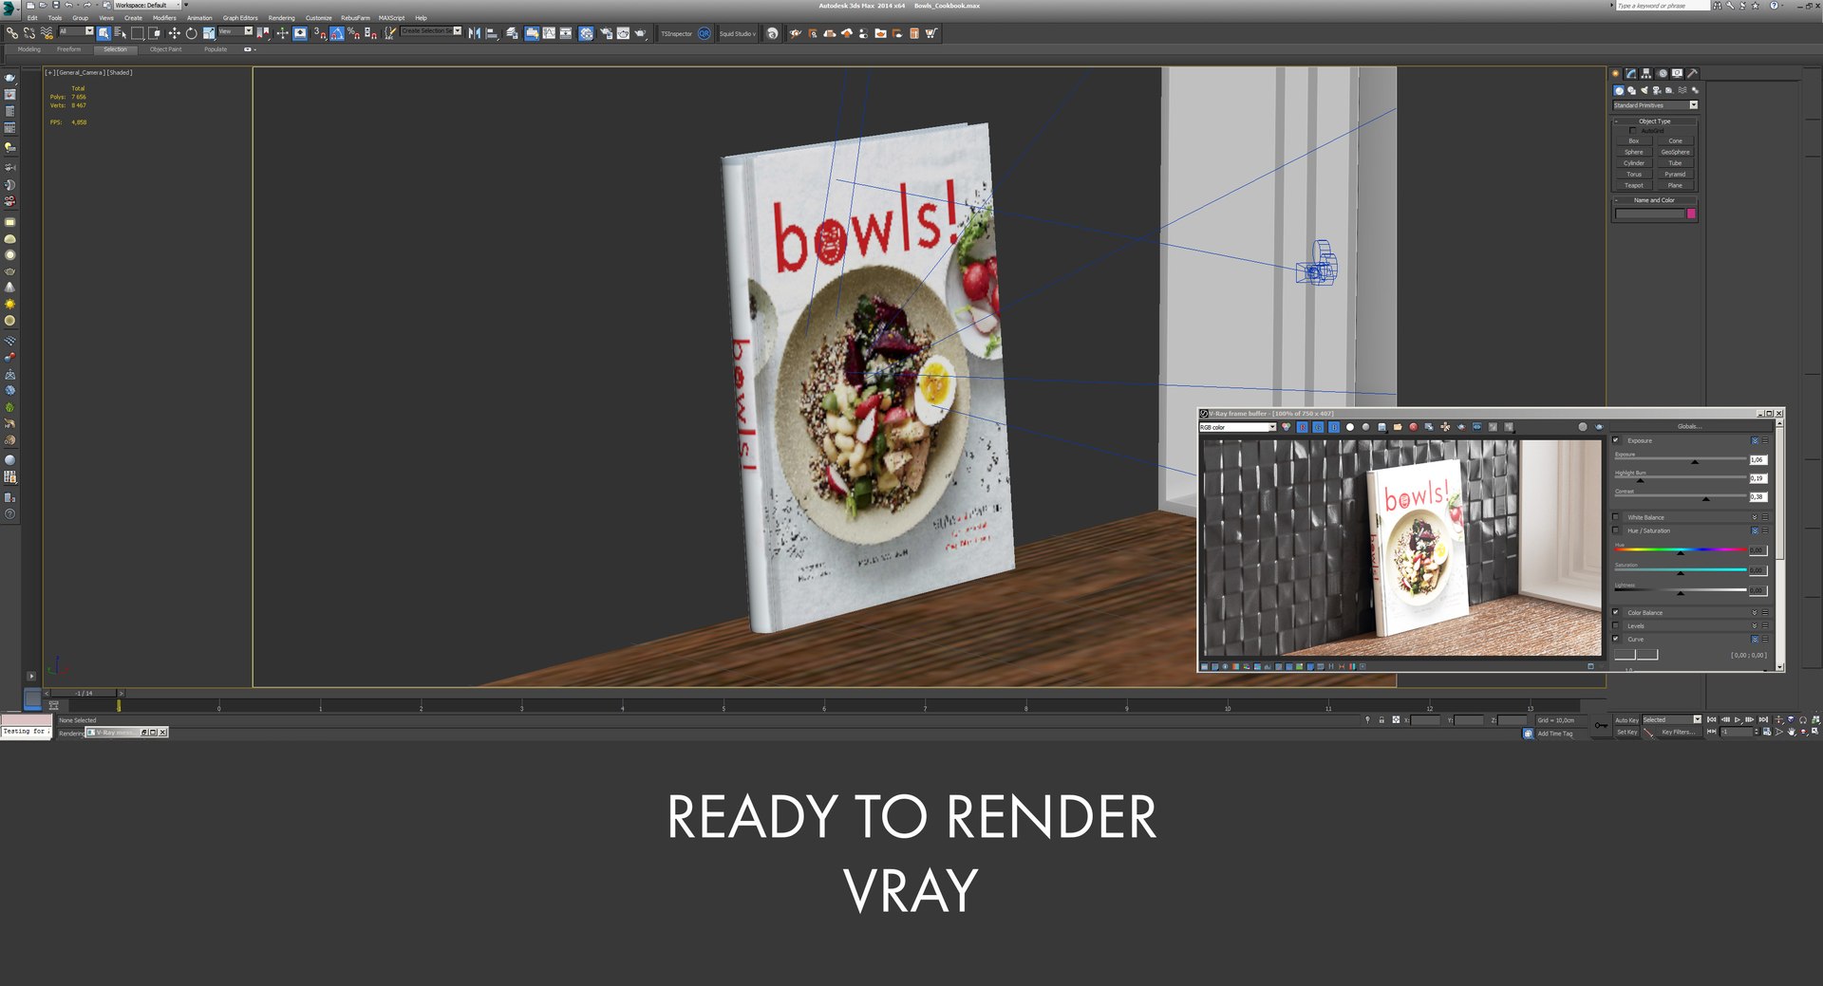Open the RGB color channel dropdown
The image size is (1823, 986).
[1237, 427]
